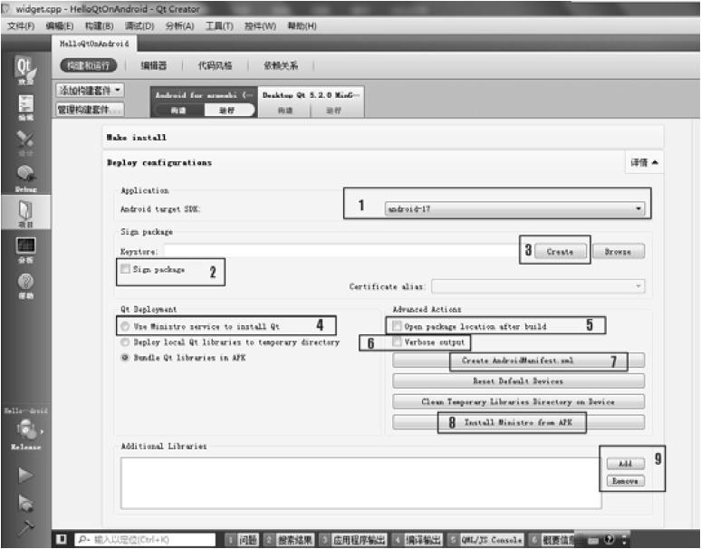Screen dimensions: 701x549
Task: Collapse the Deploy configurations details expander
Action: pyautogui.click(x=645, y=163)
